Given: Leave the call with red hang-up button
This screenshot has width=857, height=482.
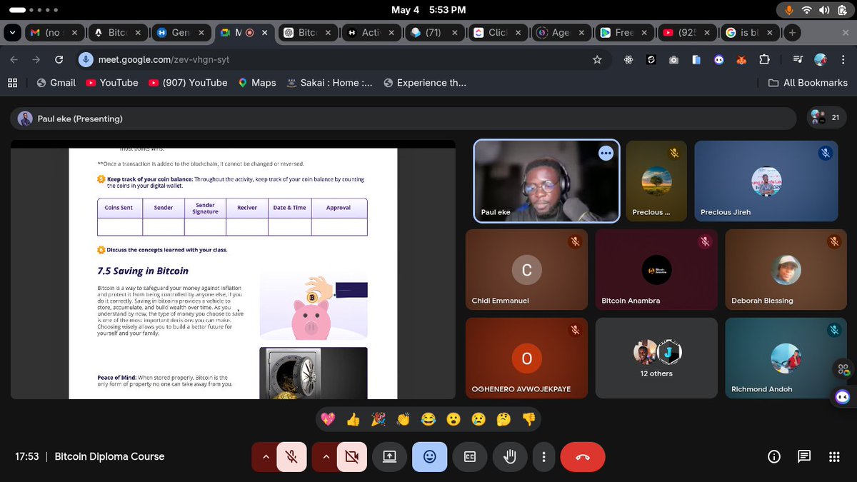Looking at the screenshot, I should pos(583,457).
